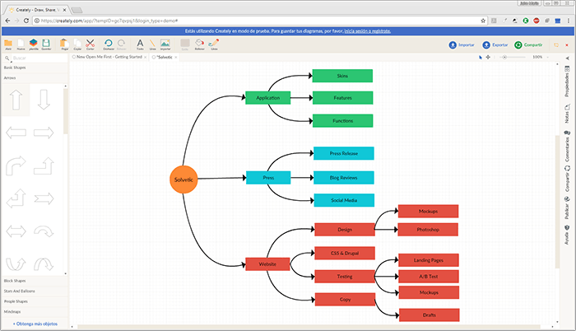Viewport: 576px width, 331px height.
Task: Undo with the Deshacer icon
Action: coord(109,44)
